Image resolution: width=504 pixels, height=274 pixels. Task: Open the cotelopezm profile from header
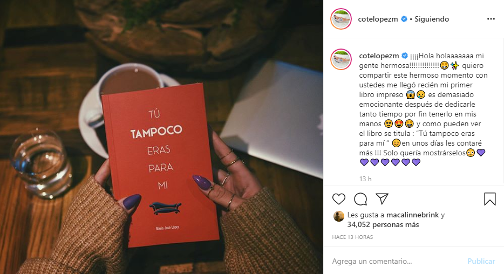click(x=378, y=19)
